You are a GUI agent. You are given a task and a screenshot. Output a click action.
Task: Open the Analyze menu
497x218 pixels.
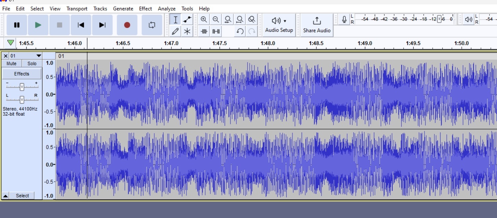pyautogui.click(x=167, y=9)
